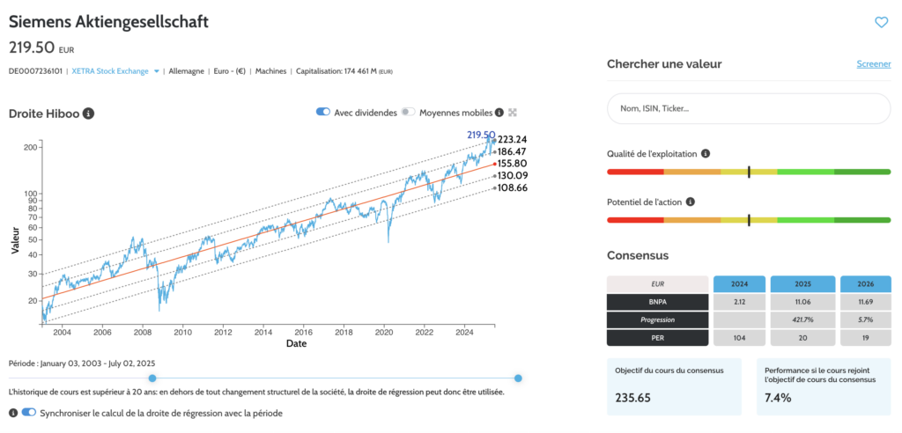This screenshot has width=902, height=433.
Task: Open info icon for Qualité de l'exploitation
Action: (706, 153)
